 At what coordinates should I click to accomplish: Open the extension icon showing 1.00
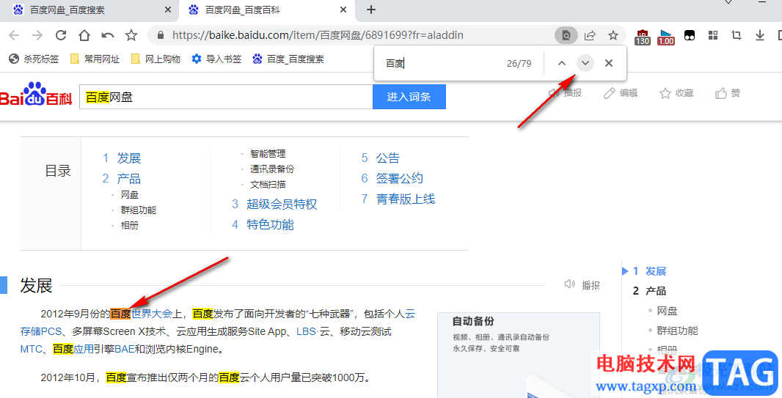666,37
